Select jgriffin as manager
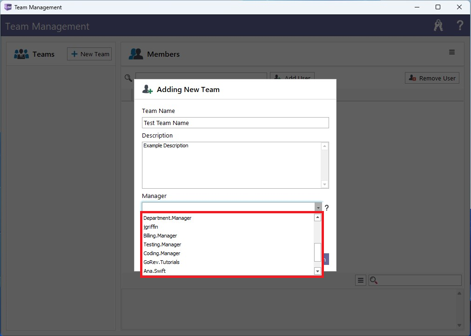Viewport: 471px width, 336px height. click(151, 227)
